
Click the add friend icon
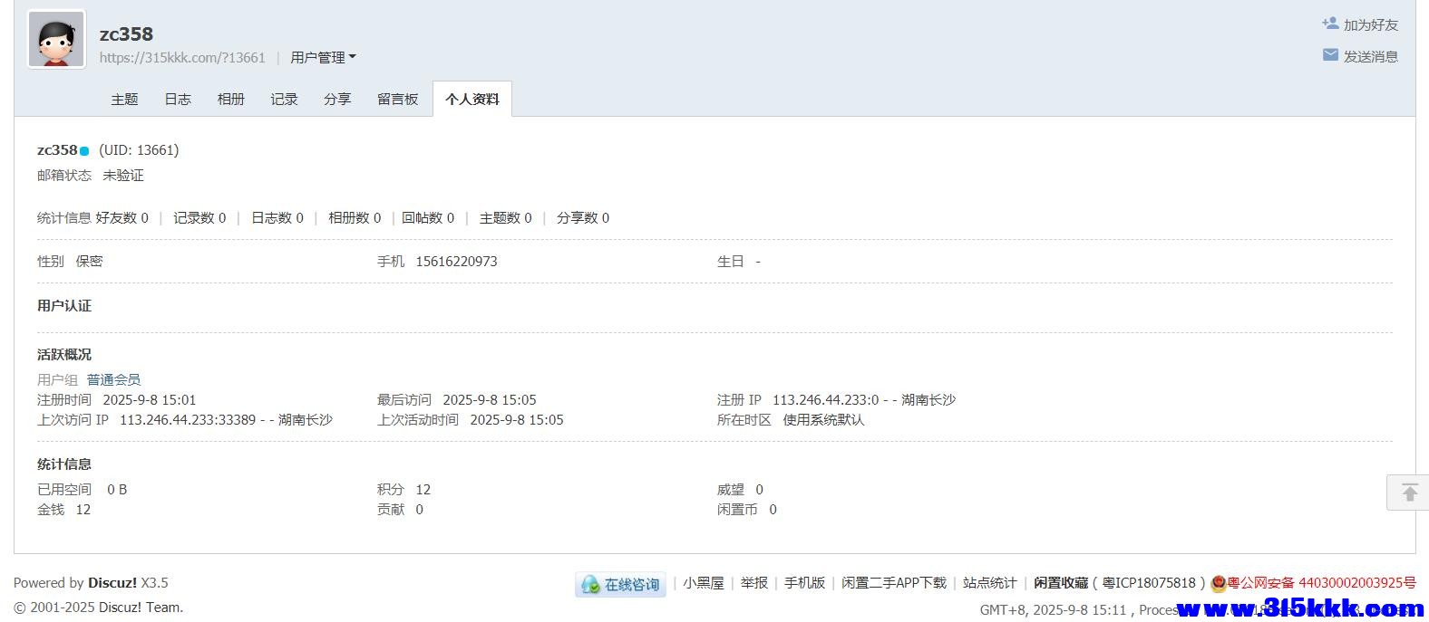(x=1330, y=24)
